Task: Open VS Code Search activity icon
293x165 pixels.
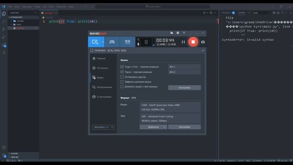Action: point(4,22)
